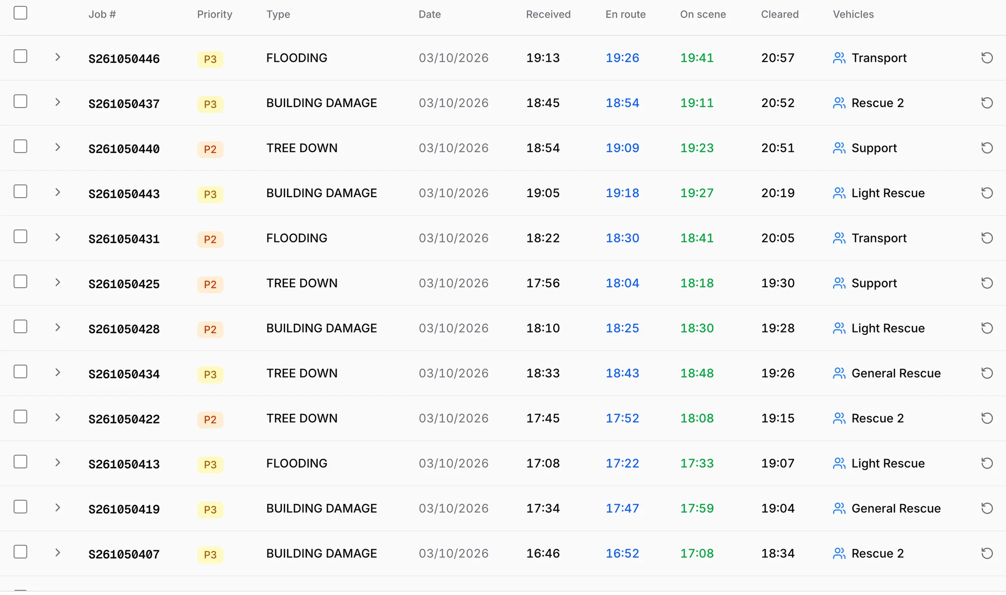Image resolution: width=1006 pixels, height=595 pixels.
Task: Expand the row for job S261050422
Action: (58, 417)
